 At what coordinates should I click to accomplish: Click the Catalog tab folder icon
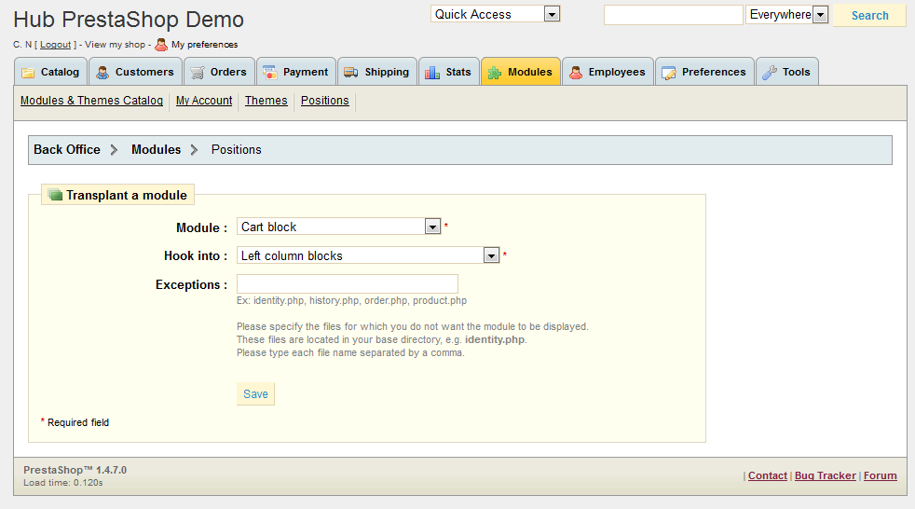[x=28, y=73]
